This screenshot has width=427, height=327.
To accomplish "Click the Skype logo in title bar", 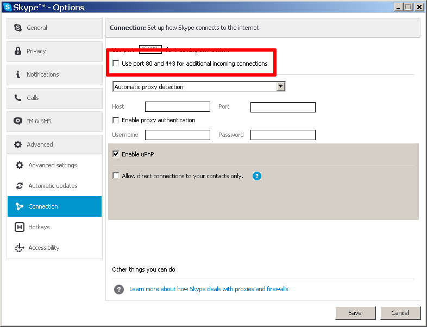I will pyautogui.click(x=8, y=7).
